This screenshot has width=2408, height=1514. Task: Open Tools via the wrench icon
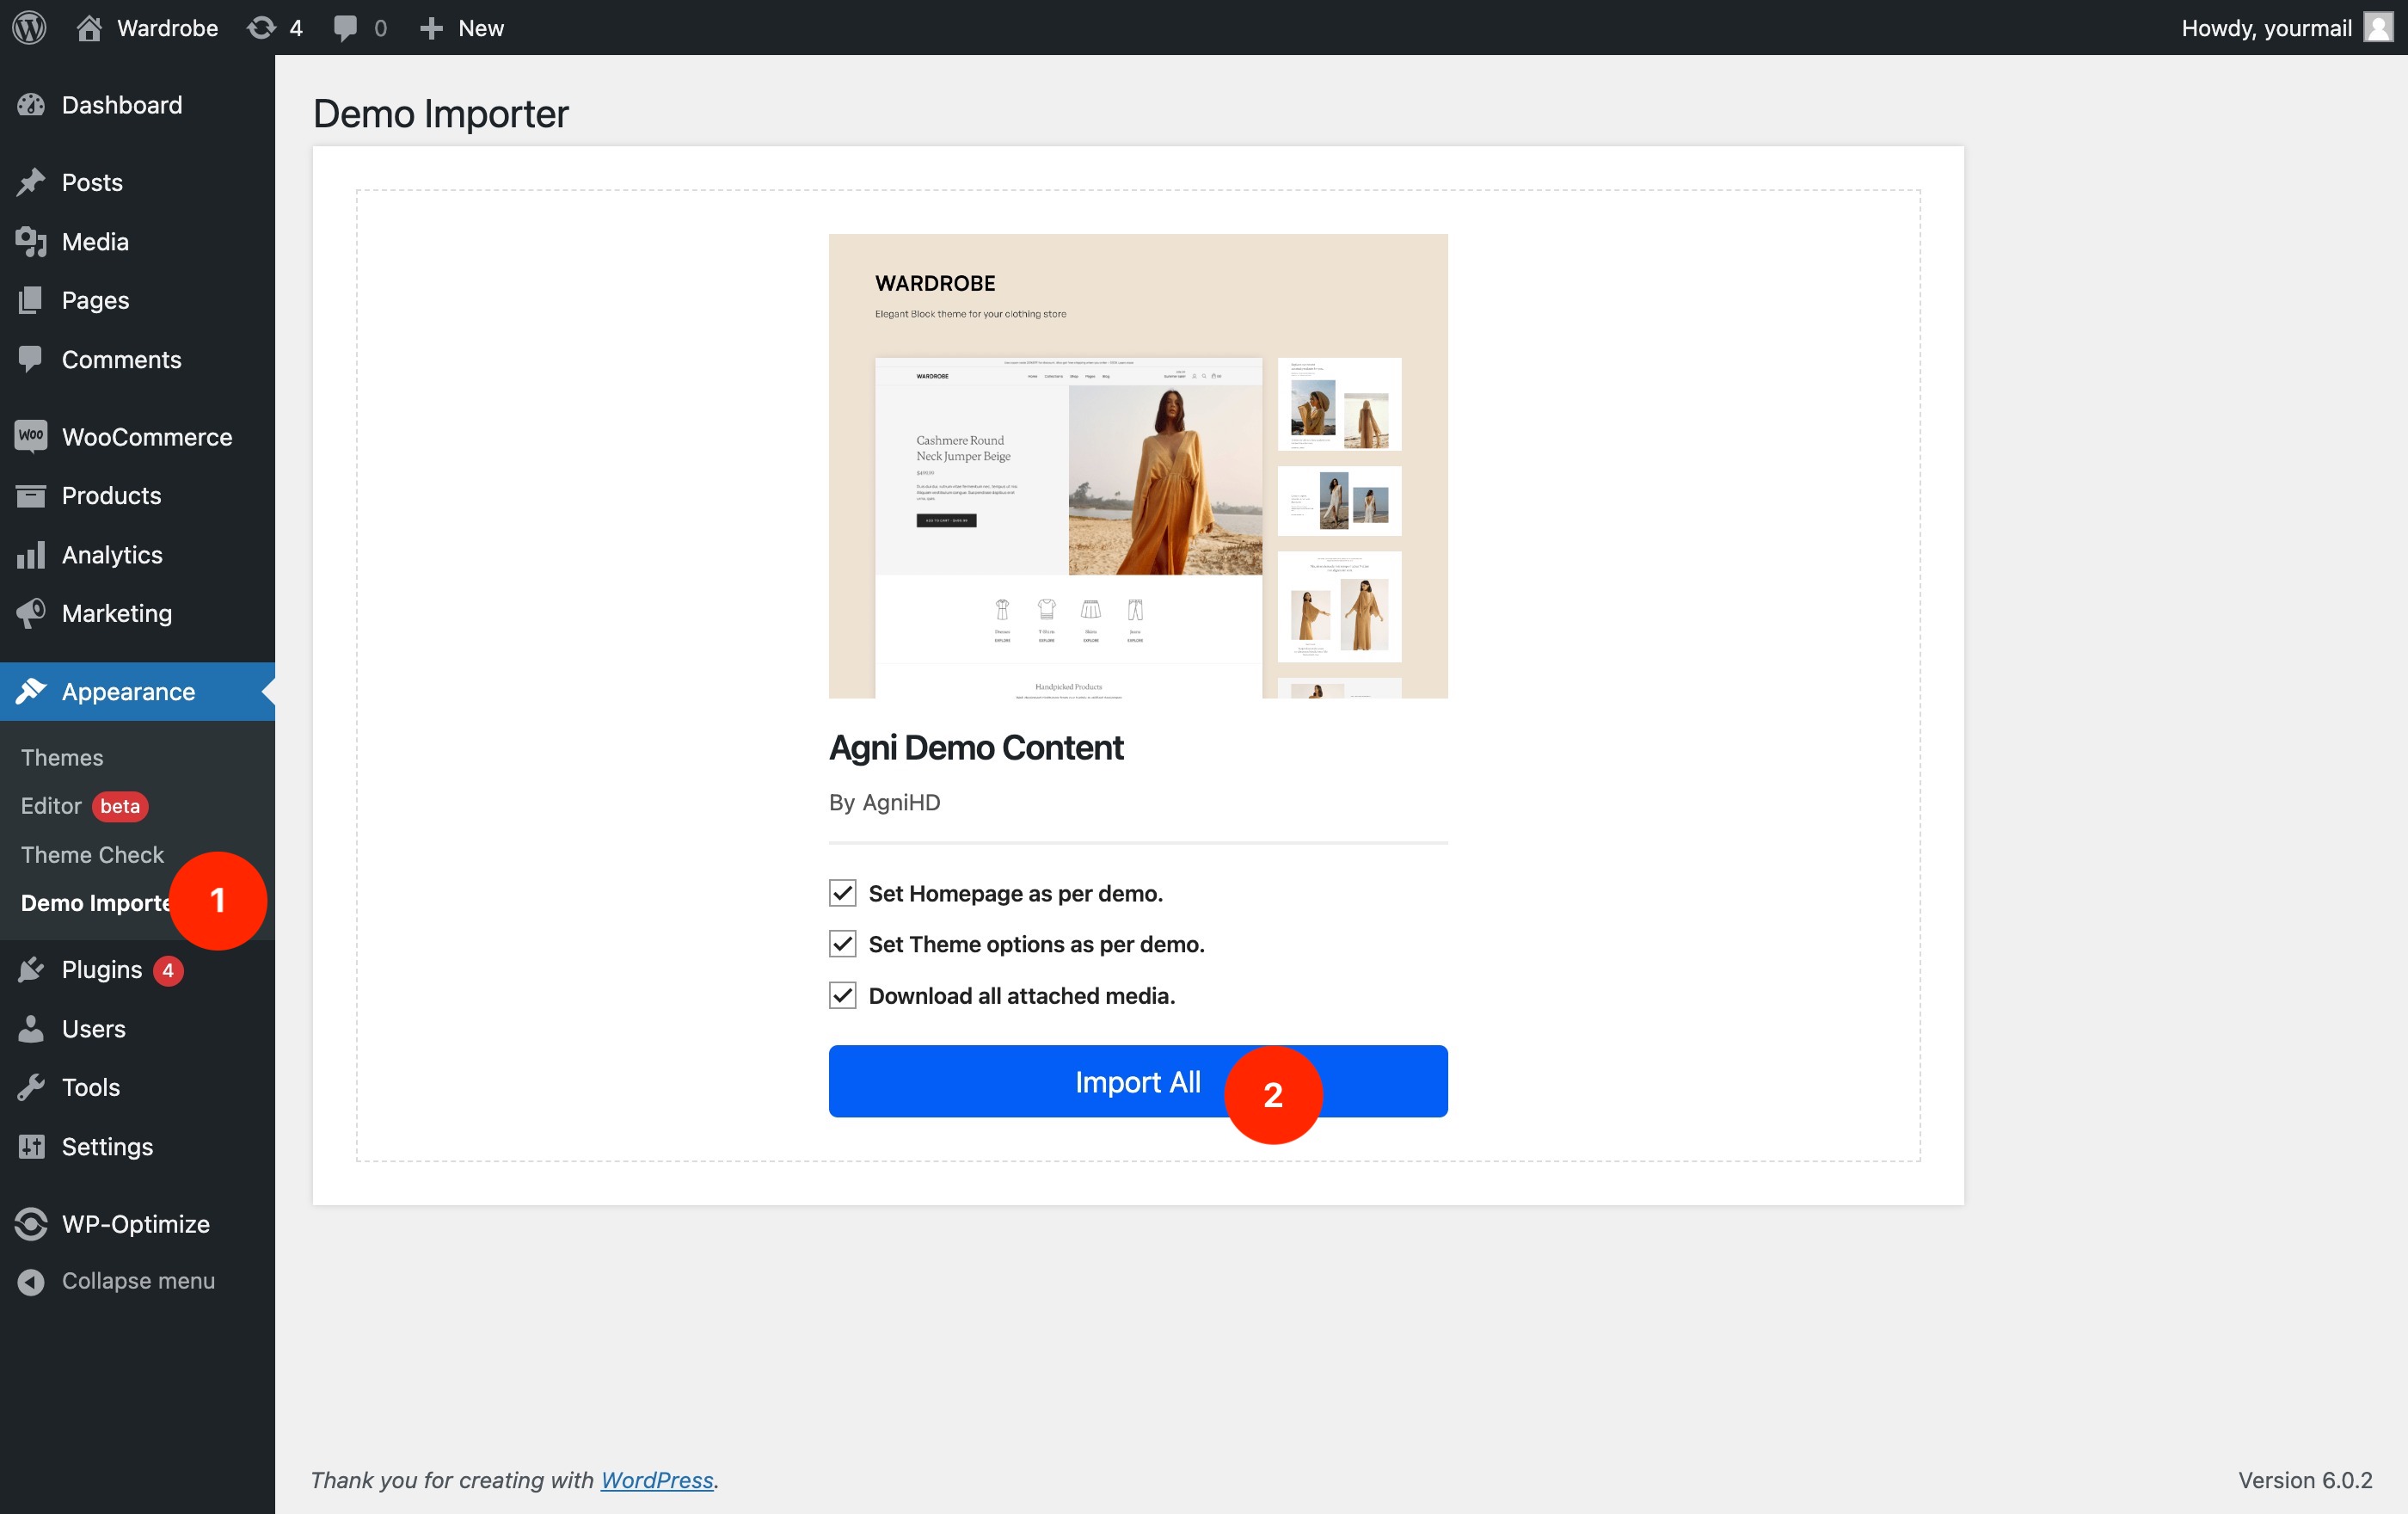(30, 1087)
